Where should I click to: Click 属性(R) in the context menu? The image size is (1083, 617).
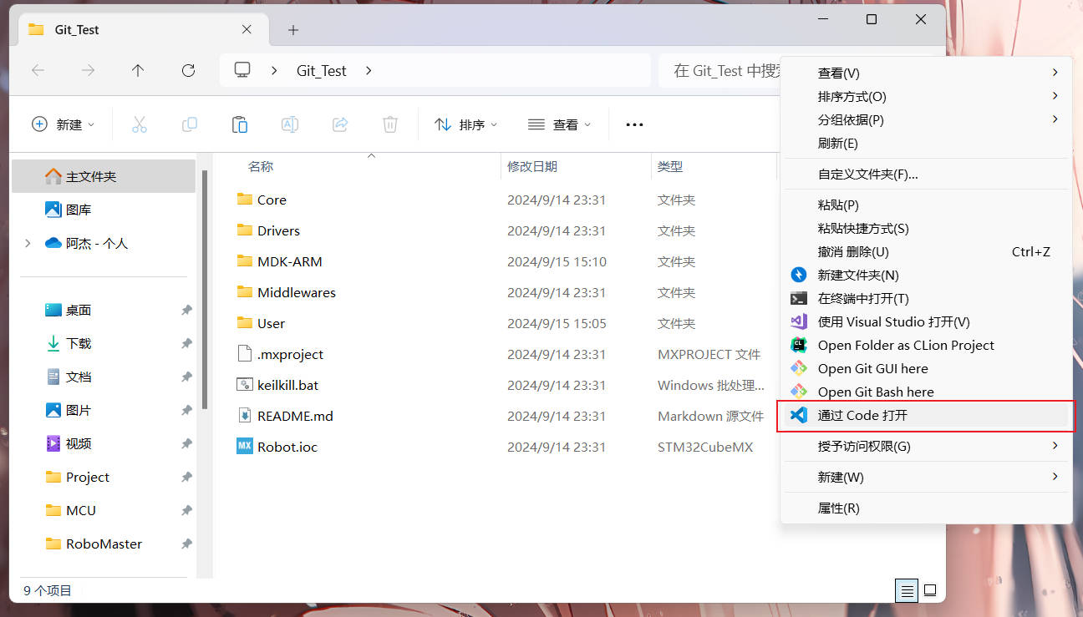coord(838,508)
